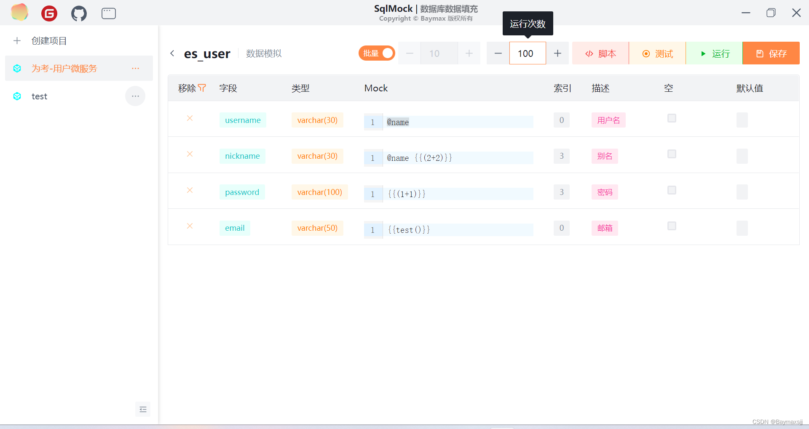Click 创建项目 to create a project

49,41
